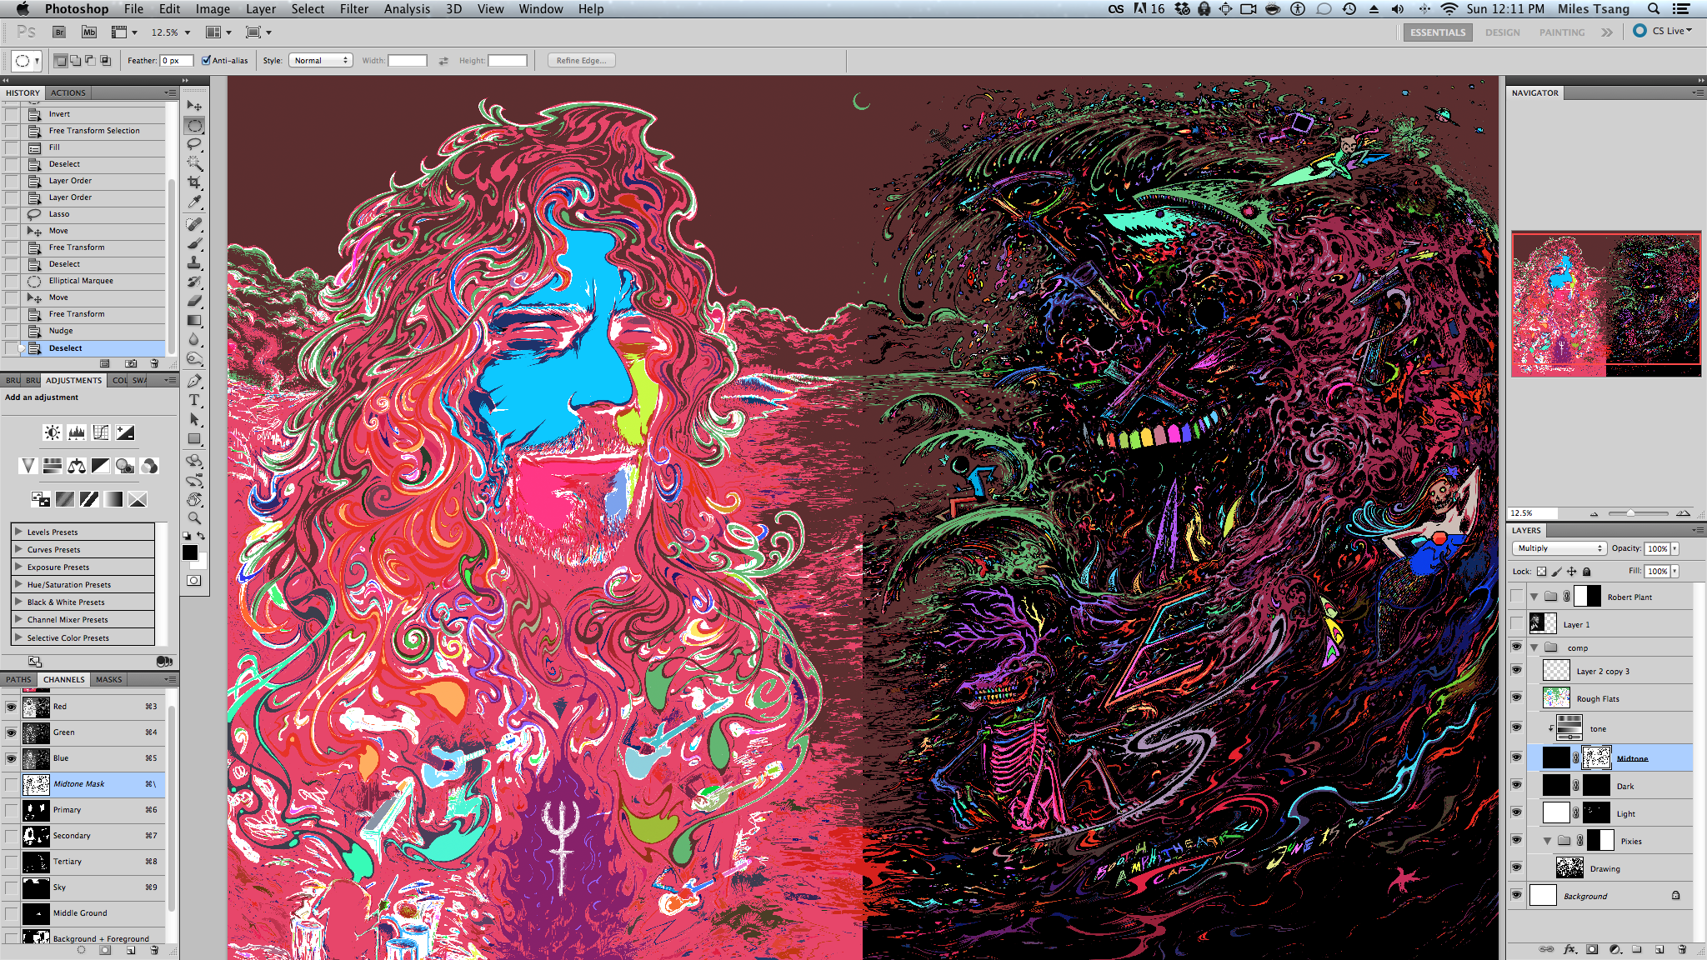Select the Horizontal Type tool
Image resolution: width=1707 pixels, height=960 pixels.
tap(194, 400)
